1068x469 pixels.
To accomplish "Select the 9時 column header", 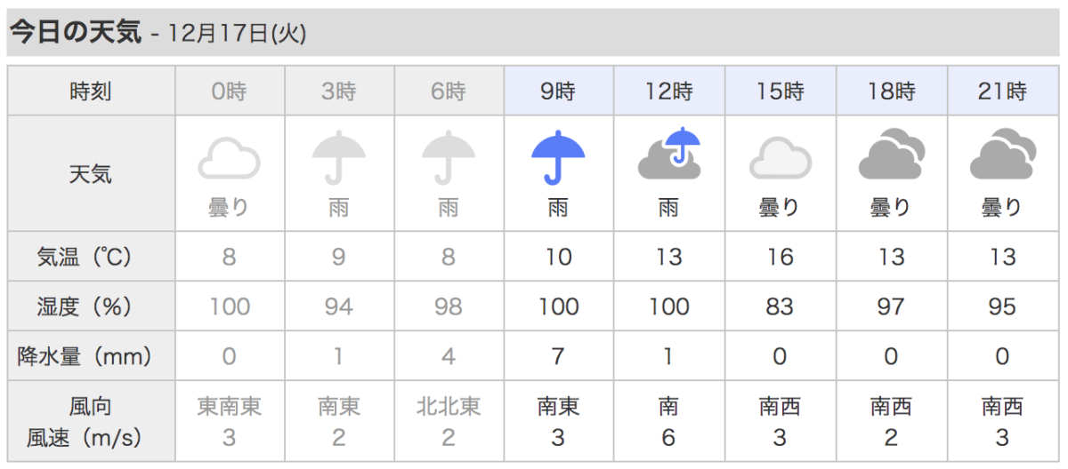I will coord(558,91).
